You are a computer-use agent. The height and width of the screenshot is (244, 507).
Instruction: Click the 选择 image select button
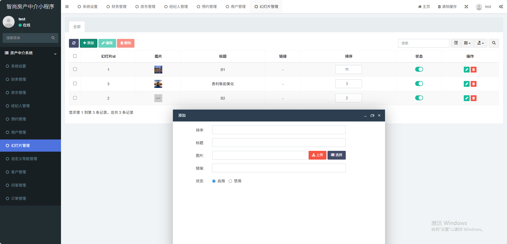coord(336,155)
